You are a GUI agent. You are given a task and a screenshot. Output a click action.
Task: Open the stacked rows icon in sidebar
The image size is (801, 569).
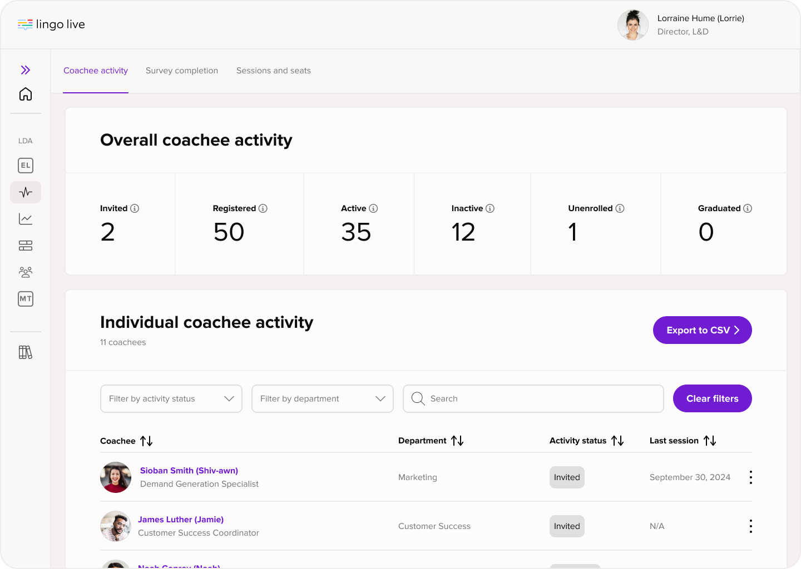26,246
